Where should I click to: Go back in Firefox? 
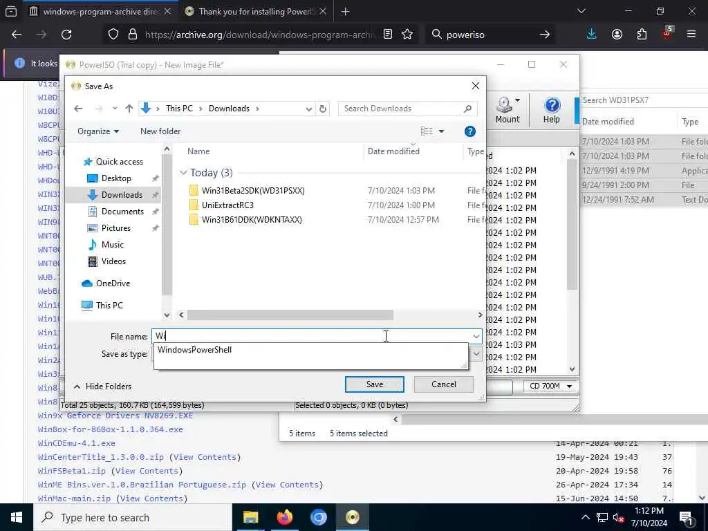point(17,35)
